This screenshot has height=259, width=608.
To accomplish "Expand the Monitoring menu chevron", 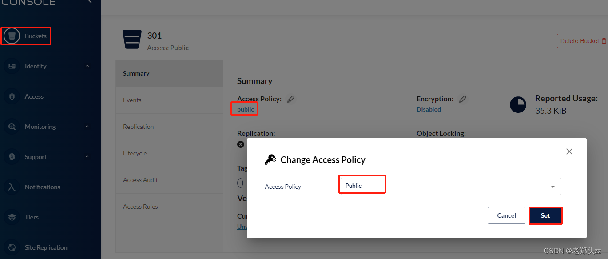I will (x=87, y=126).
